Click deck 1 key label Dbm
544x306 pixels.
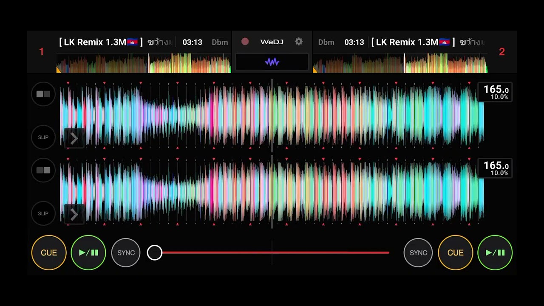point(220,42)
